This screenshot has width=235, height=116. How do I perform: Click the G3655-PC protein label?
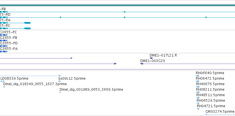(x=8, y=32)
